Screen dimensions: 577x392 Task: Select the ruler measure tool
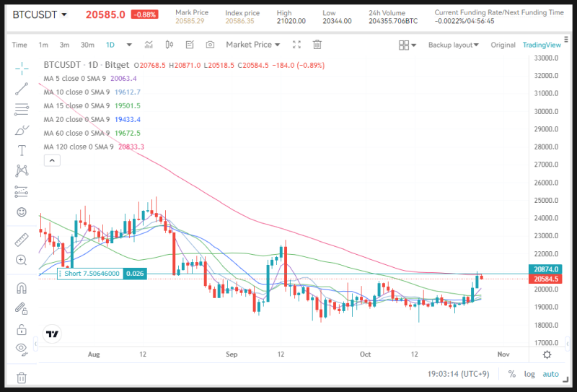pyautogui.click(x=22, y=240)
